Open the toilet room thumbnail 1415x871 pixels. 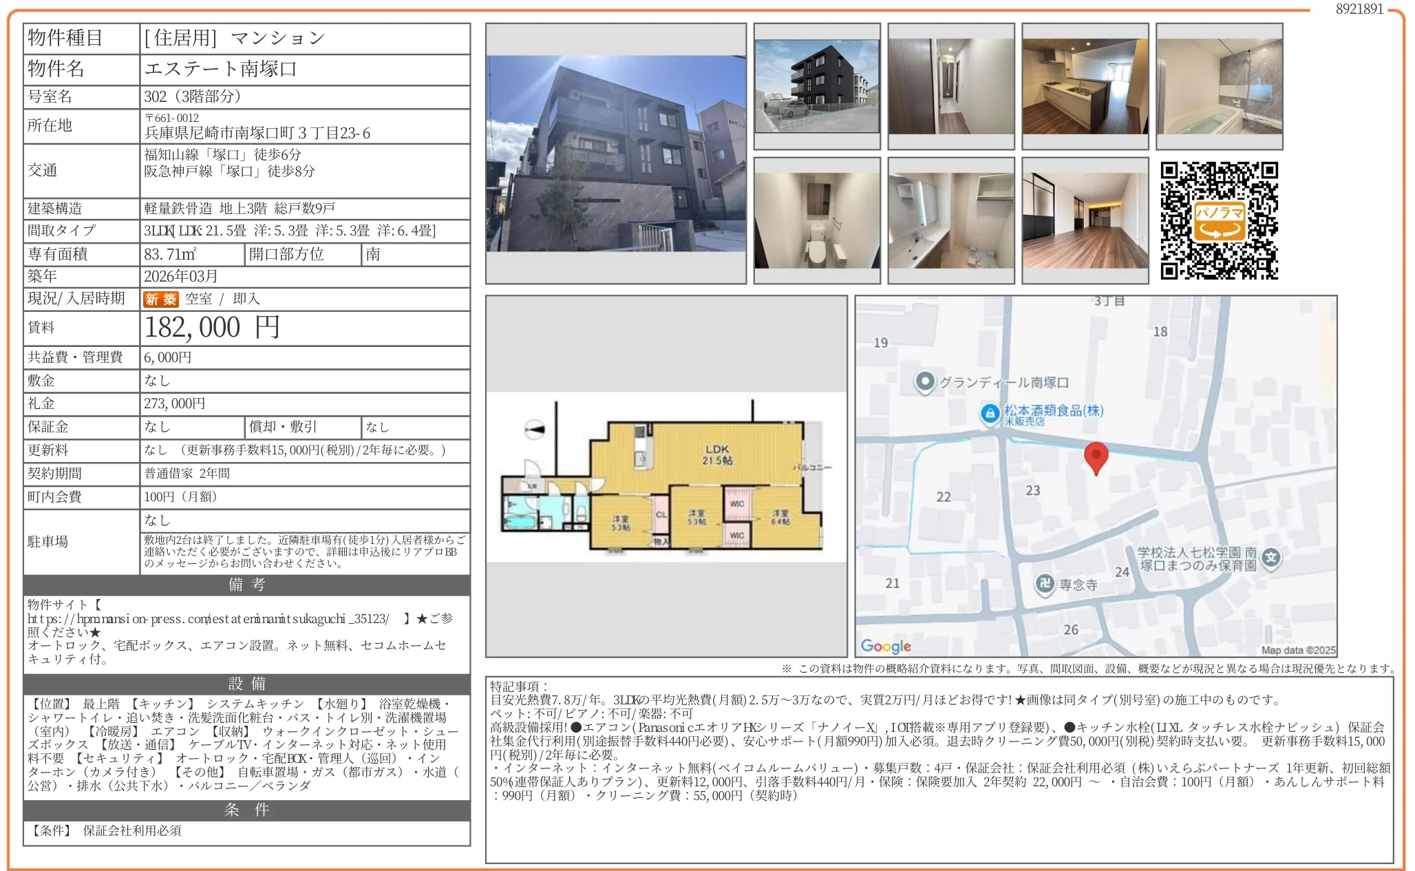[817, 220]
